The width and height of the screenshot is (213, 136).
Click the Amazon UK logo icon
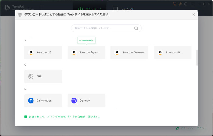tap(160, 52)
